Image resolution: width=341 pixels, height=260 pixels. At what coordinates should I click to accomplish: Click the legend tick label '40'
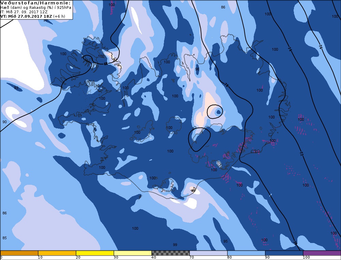pyautogui.click(x=154, y=258)
